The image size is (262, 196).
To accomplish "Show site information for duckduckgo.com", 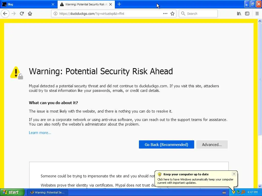I will click(x=56, y=14).
